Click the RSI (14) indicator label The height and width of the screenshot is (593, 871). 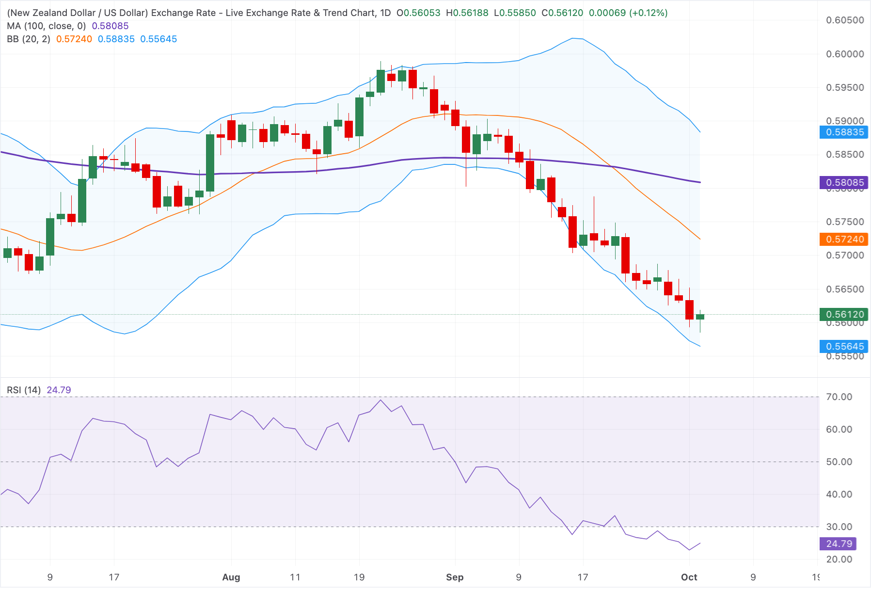[x=24, y=390]
